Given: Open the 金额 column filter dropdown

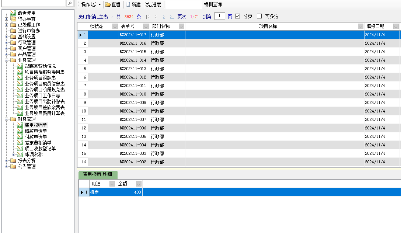Looking at the screenshot, I should pos(139,184).
